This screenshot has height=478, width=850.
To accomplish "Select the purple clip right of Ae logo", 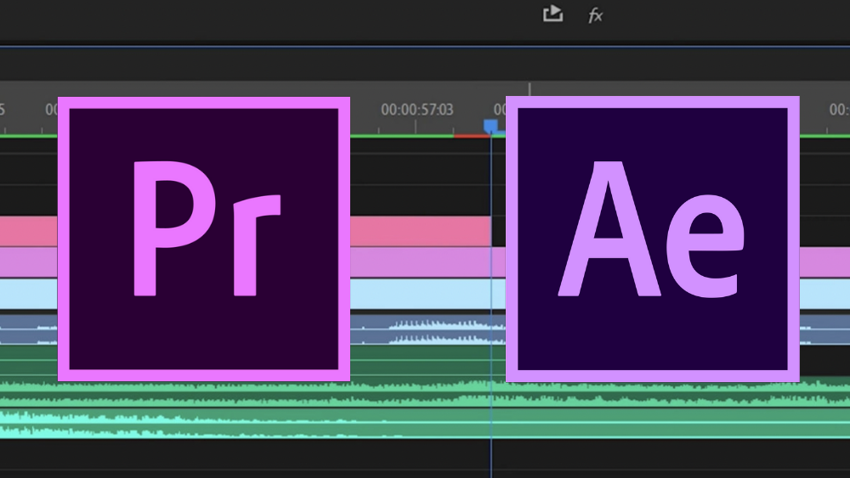I will coord(824,262).
